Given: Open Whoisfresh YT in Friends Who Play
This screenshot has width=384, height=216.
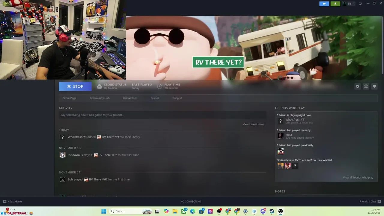Looking at the screenshot, I should point(295,120).
